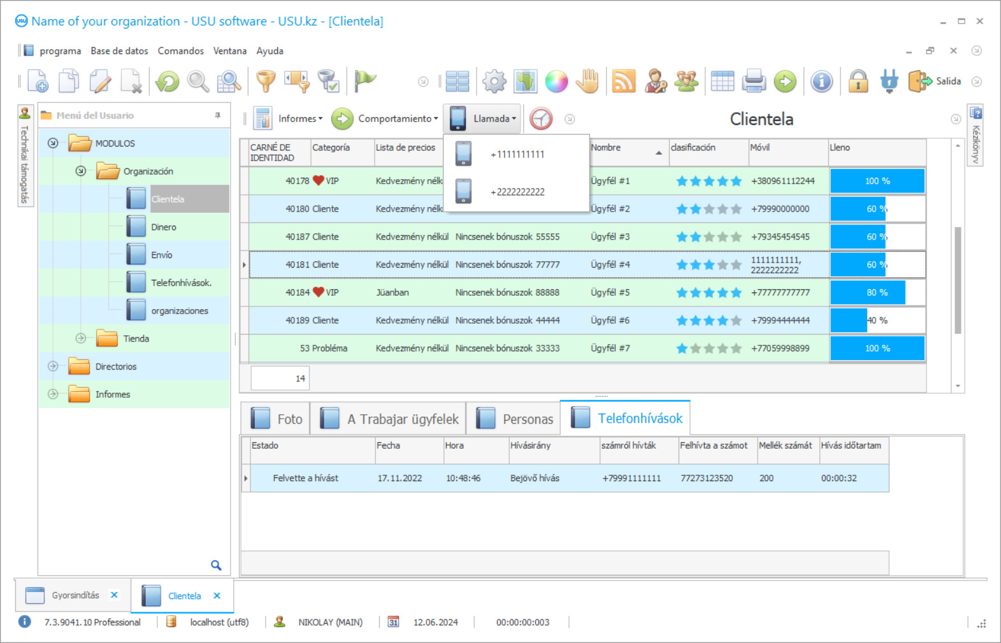Click the green flag toolbar icon
Screen dimensions: 1001x643
click(365, 82)
